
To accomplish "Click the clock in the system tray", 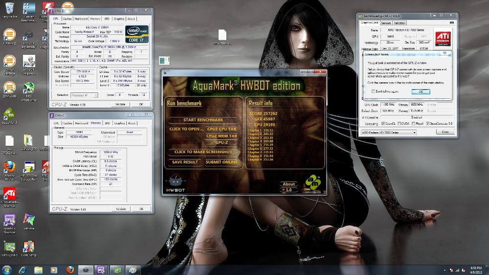I will click(x=476, y=270).
